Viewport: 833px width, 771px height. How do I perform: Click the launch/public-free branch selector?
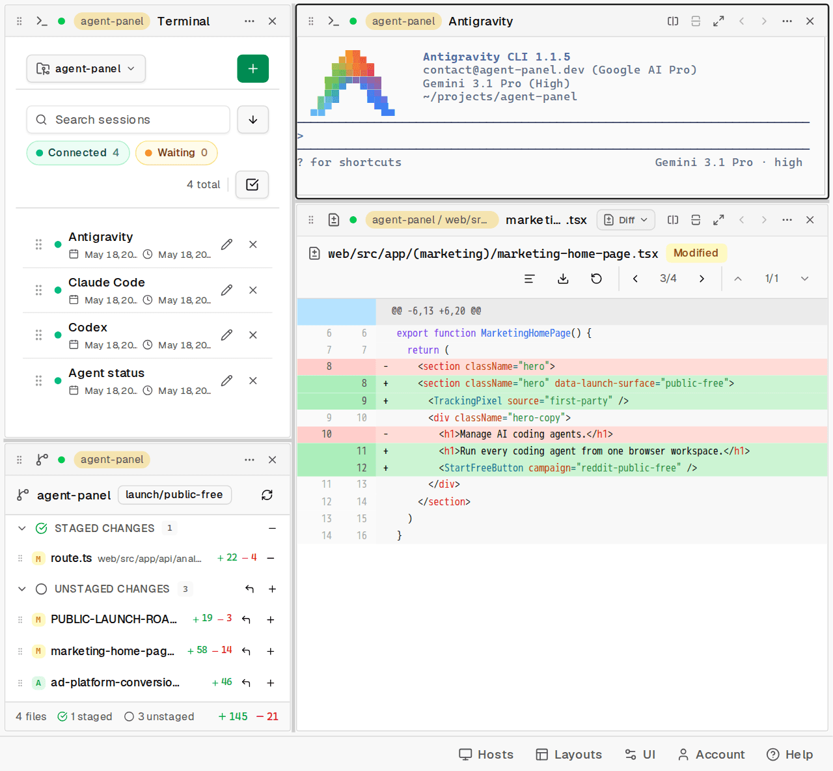pos(174,495)
